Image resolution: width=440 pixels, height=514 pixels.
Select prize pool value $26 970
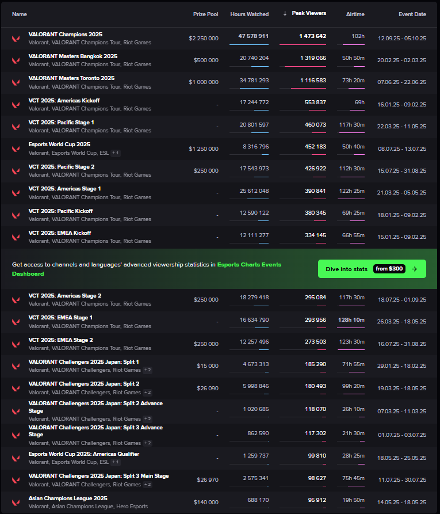click(x=208, y=480)
